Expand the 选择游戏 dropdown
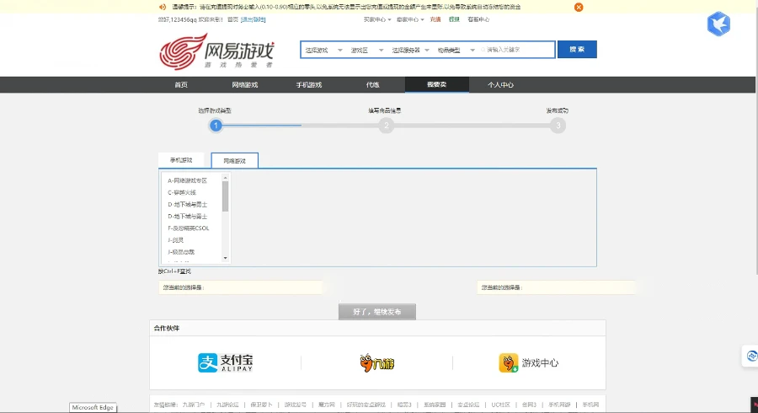 click(x=323, y=50)
